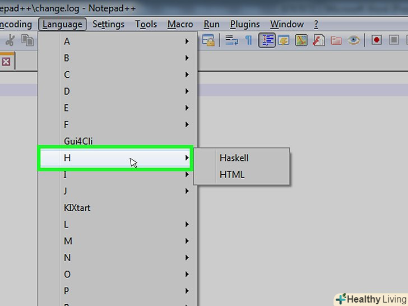Expand the P language submenu

[x=118, y=291]
